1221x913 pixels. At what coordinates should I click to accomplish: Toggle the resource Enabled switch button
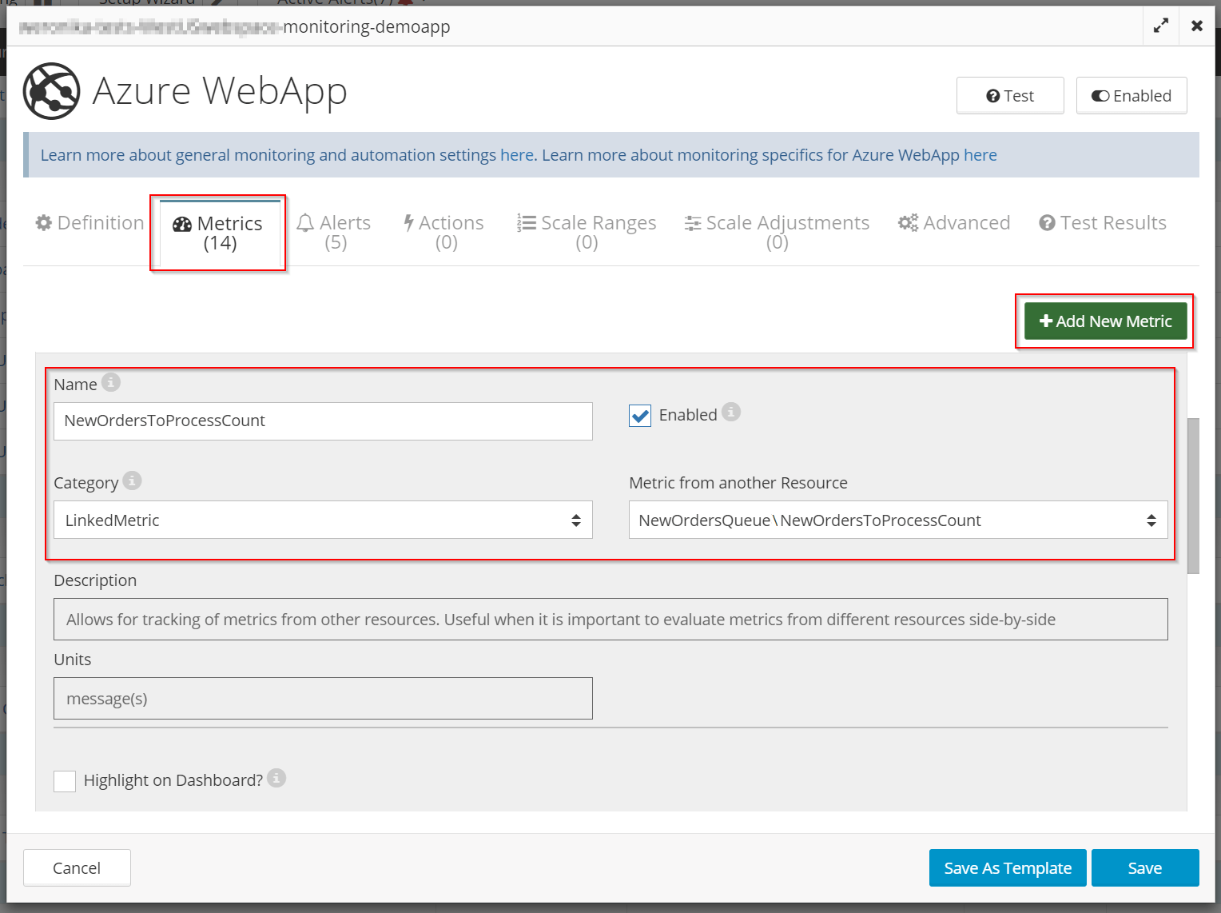click(x=1132, y=96)
